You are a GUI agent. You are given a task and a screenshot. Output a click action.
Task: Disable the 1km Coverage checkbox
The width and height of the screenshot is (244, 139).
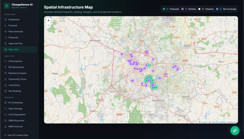(217, 9)
